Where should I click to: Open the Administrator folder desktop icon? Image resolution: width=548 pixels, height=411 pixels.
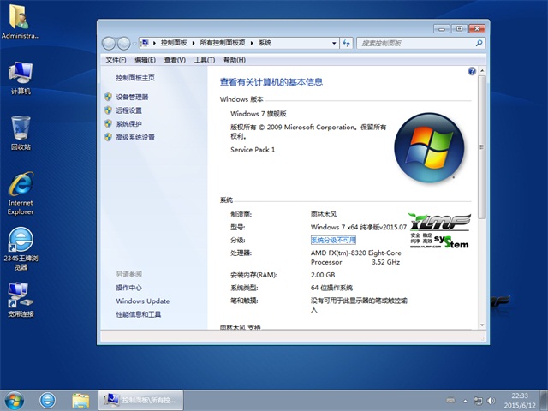click(x=21, y=21)
